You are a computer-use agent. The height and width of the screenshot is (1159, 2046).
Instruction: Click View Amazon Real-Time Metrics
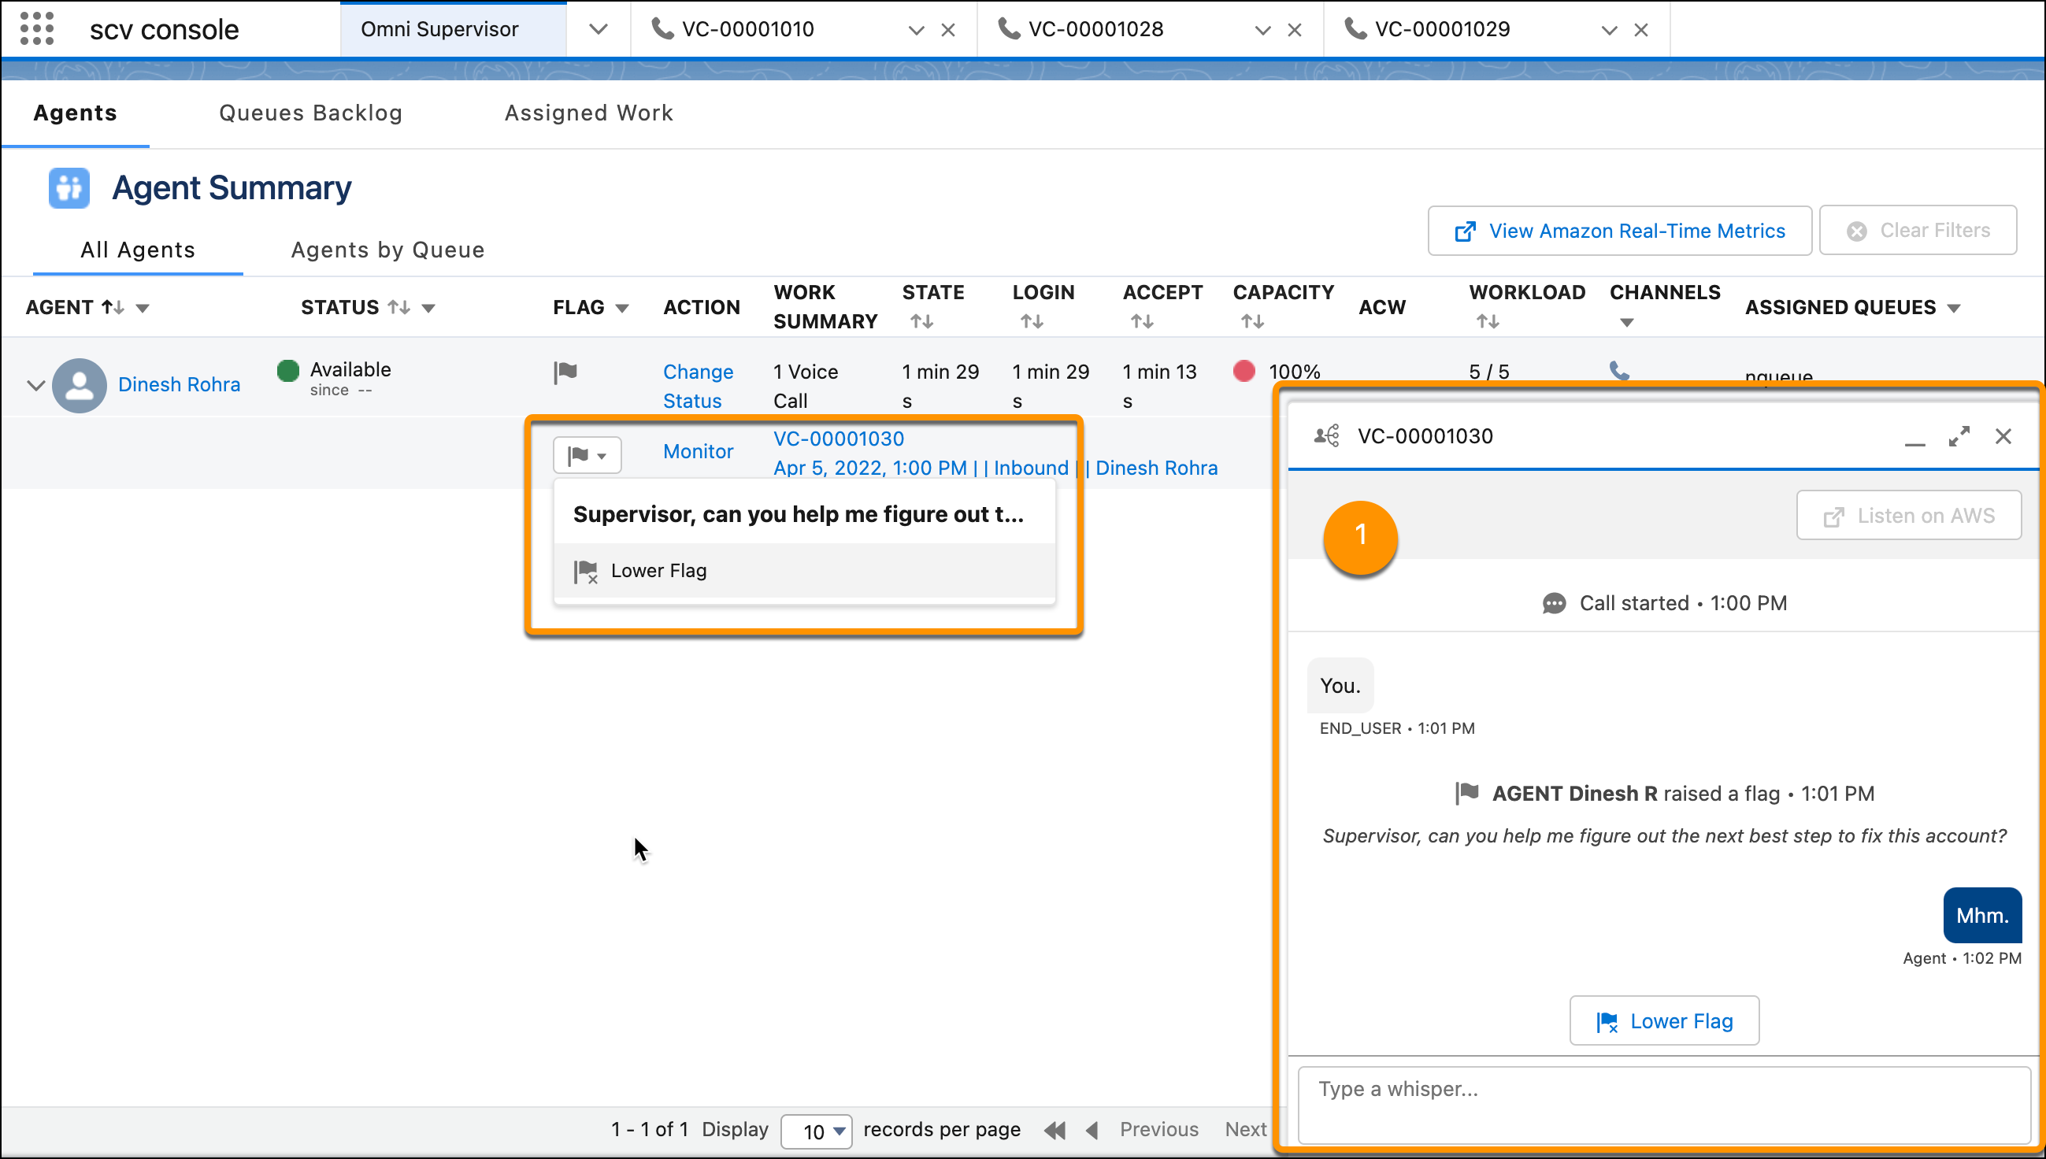tap(1619, 230)
